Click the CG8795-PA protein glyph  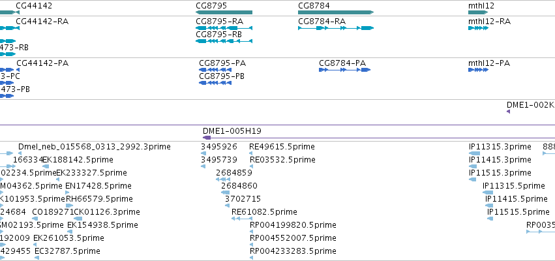coord(215,70)
